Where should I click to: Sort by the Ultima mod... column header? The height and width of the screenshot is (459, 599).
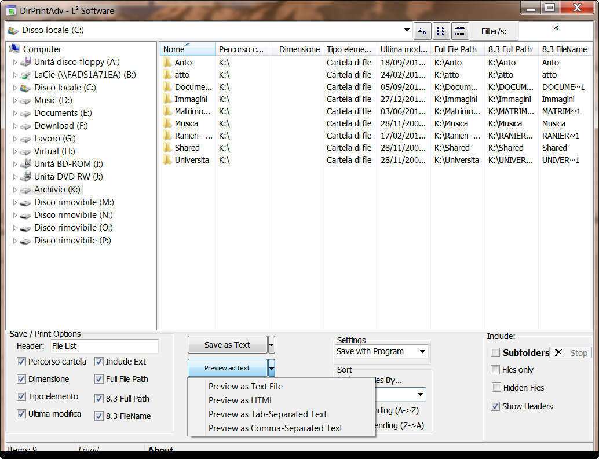click(404, 49)
